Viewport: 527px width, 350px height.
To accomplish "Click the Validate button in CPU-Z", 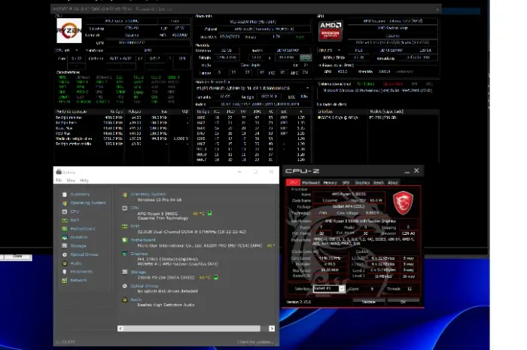I will 369,302.
